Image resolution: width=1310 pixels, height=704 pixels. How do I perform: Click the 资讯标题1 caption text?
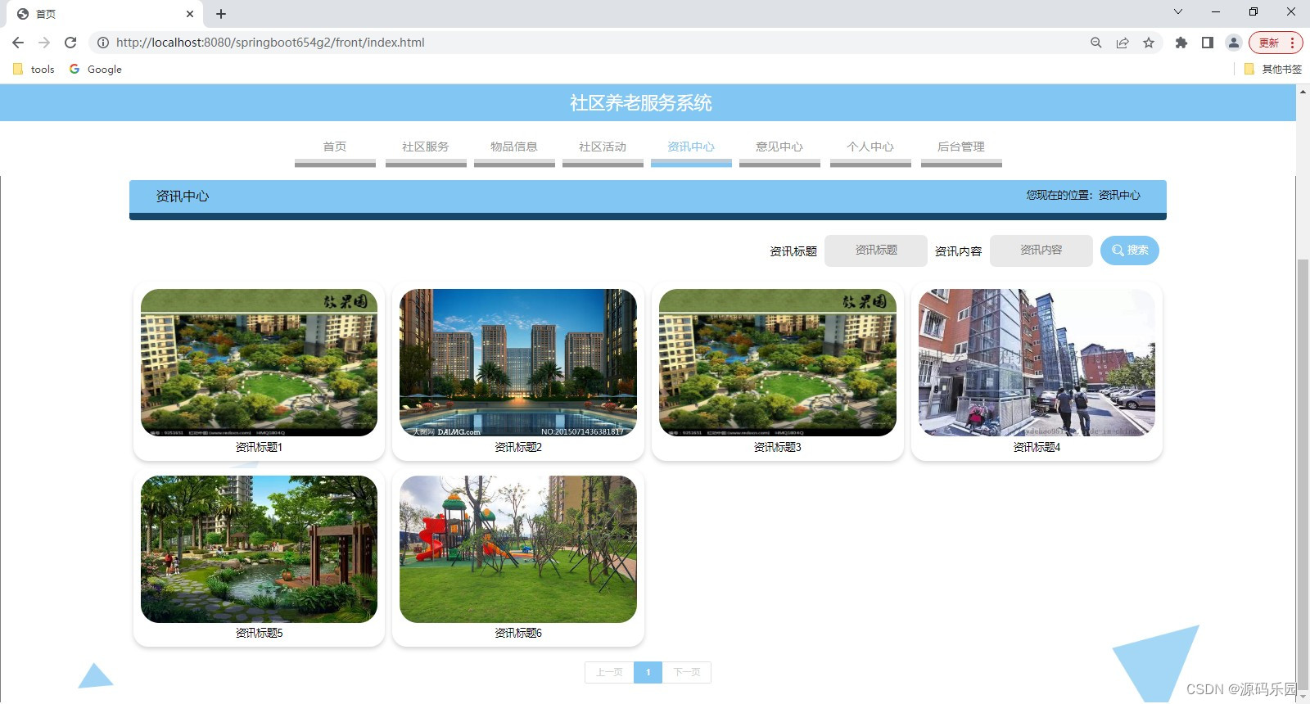coord(259,448)
